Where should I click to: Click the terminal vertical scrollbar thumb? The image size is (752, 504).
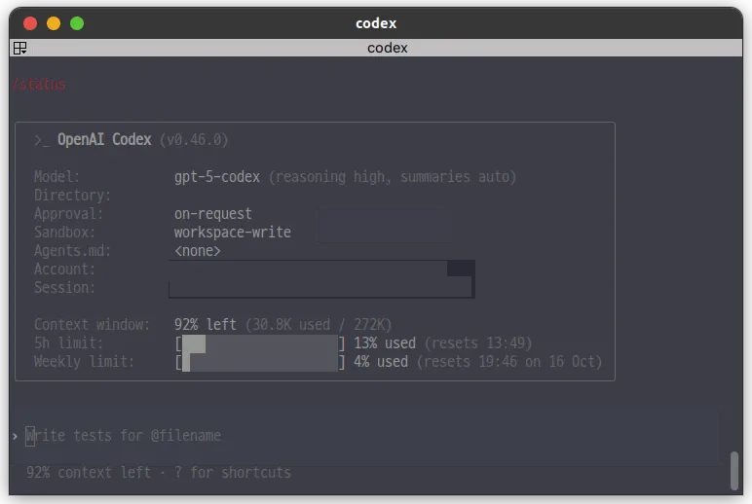point(733,470)
